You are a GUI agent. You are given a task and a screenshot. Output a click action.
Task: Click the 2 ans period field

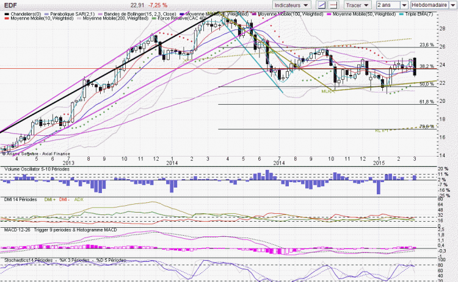[x=388, y=5]
